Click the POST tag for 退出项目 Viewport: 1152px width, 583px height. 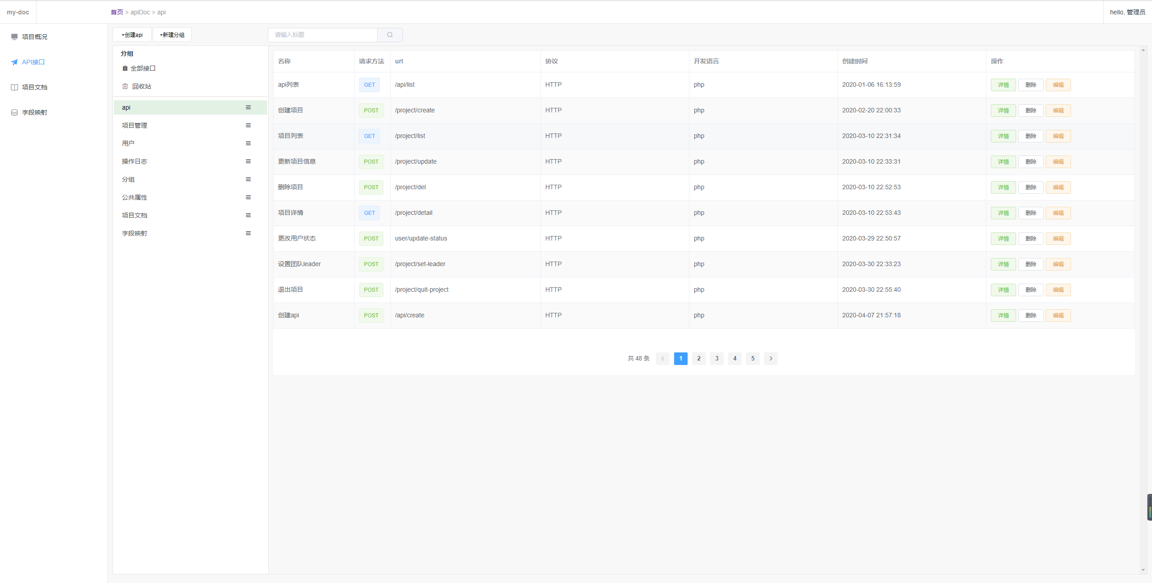pos(371,290)
